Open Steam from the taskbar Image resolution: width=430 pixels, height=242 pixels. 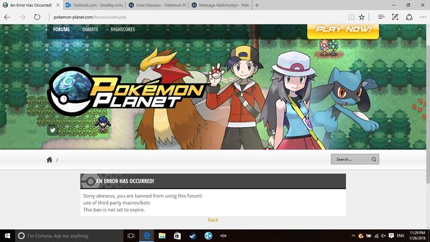point(193,236)
